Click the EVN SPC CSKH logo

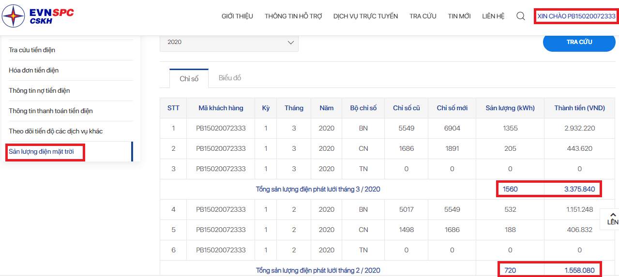click(x=38, y=16)
